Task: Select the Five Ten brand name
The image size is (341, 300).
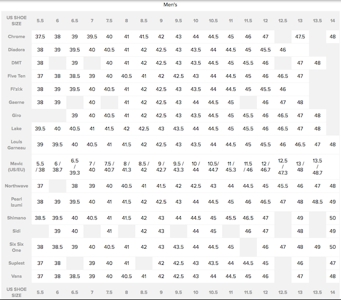Action: tap(17, 76)
